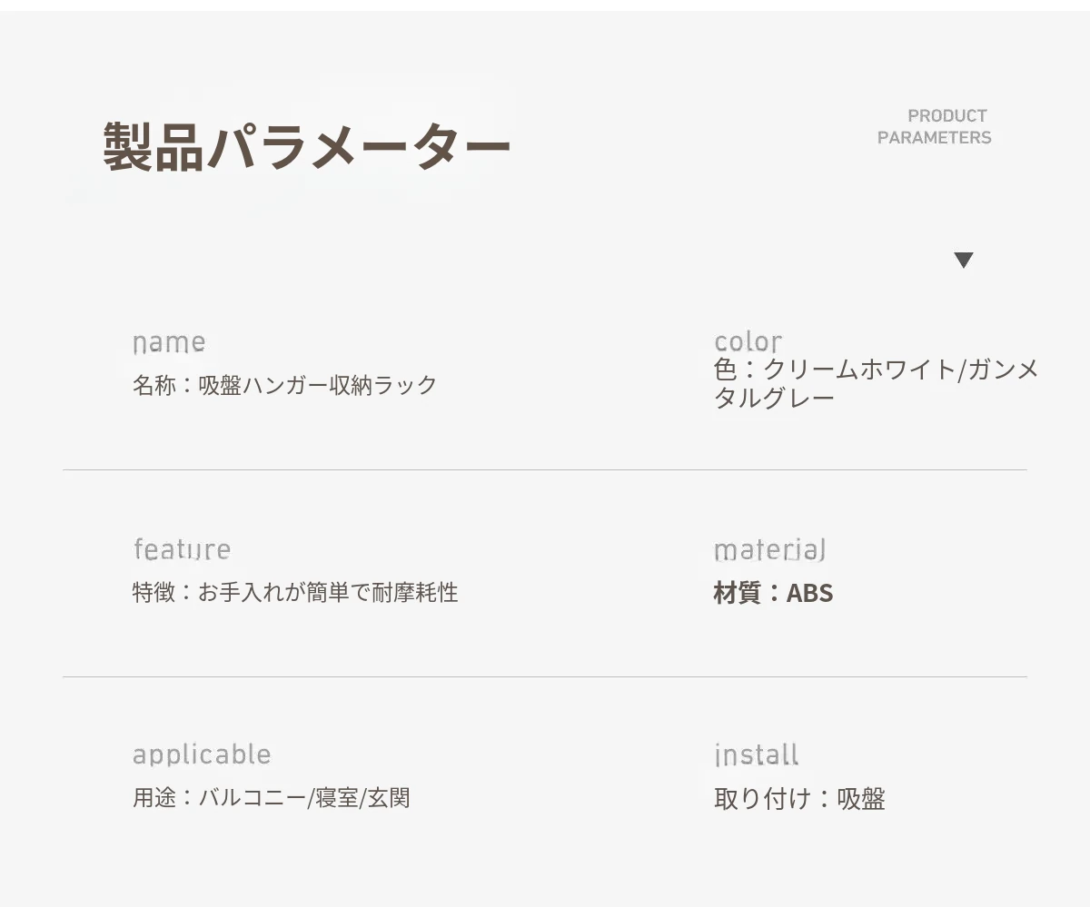
Task: Click the 製品パラメーター heading
Action: pyautogui.click(x=307, y=147)
